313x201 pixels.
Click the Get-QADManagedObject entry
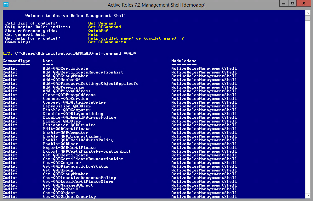pyautogui.click(x=68, y=186)
